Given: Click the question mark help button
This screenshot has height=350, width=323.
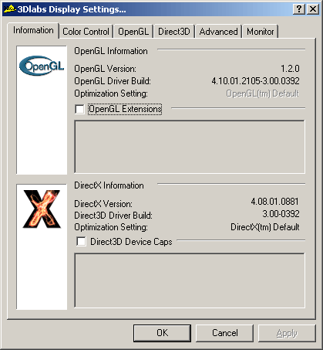Looking at the screenshot, I should 299,9.
